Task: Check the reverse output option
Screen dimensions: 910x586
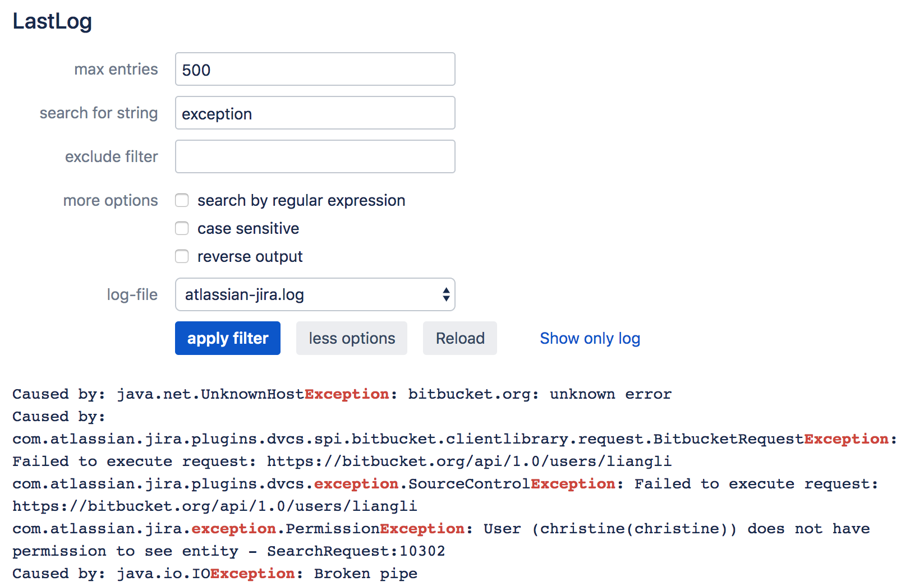Action: (x=182, y=256)
